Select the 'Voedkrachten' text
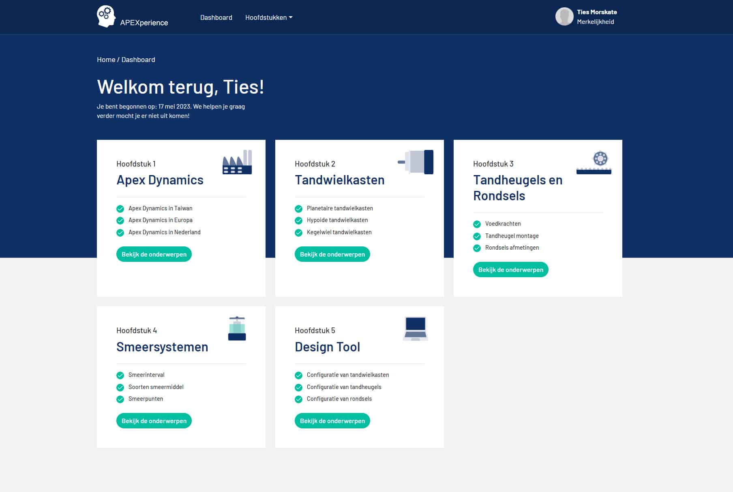Screen dimensions: 733x492 pyautogui.click(x=503, y=224)
